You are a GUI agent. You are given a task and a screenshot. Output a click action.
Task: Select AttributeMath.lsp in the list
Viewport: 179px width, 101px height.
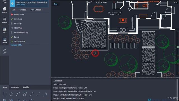point(21,33)
